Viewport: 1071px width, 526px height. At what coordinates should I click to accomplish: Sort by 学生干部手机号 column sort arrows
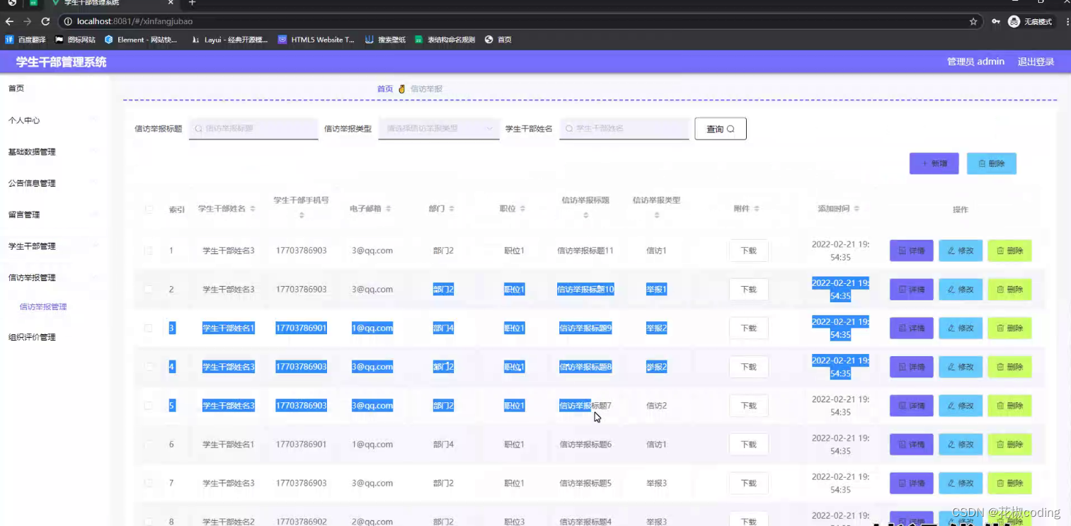(x=302, y=215)
